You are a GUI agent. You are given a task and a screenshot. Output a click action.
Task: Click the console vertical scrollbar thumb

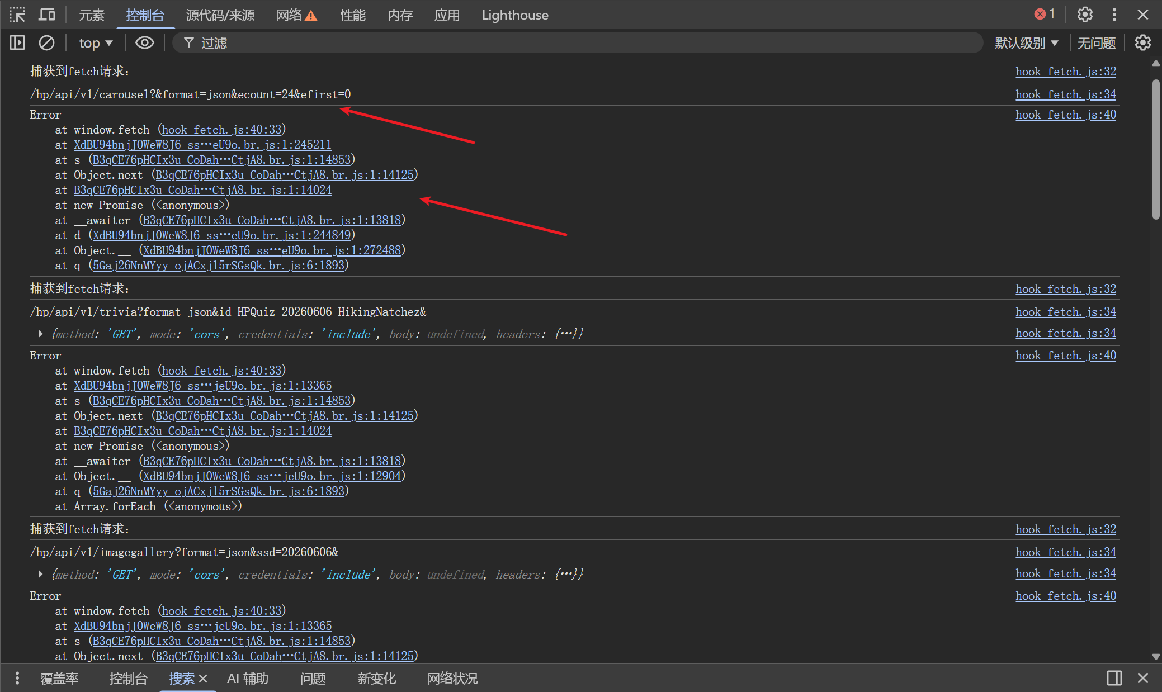tap(1156, 149)
